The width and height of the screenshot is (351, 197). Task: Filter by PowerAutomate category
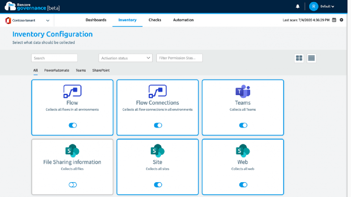coord(57,70)
